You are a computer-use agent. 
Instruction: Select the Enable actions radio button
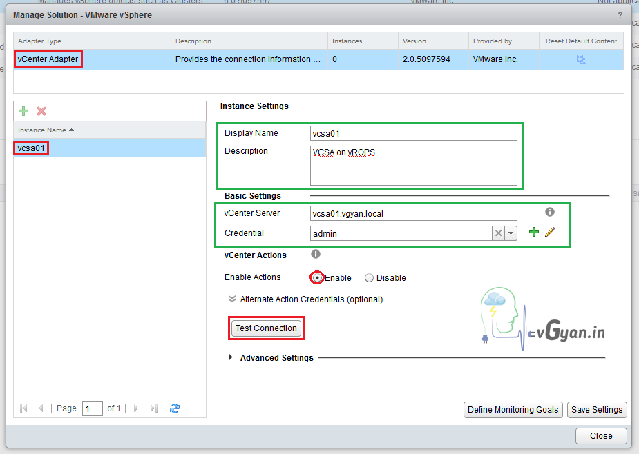pos(317,277)
